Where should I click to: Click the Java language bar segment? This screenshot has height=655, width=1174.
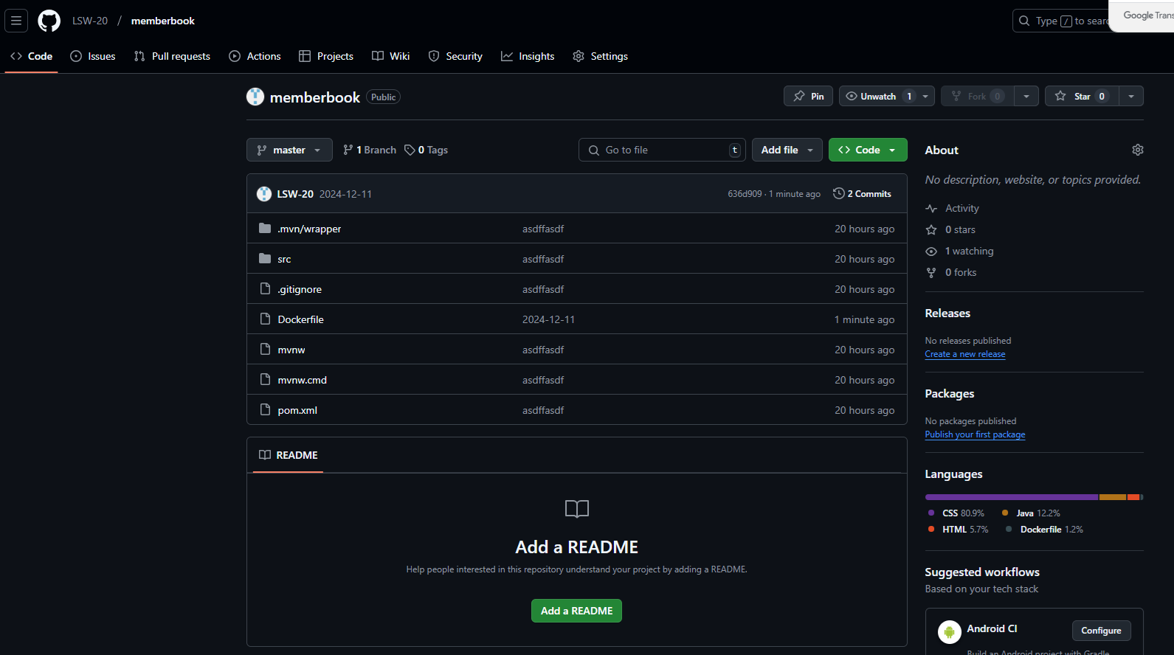pyautogui.click(x=1113, y=497)
